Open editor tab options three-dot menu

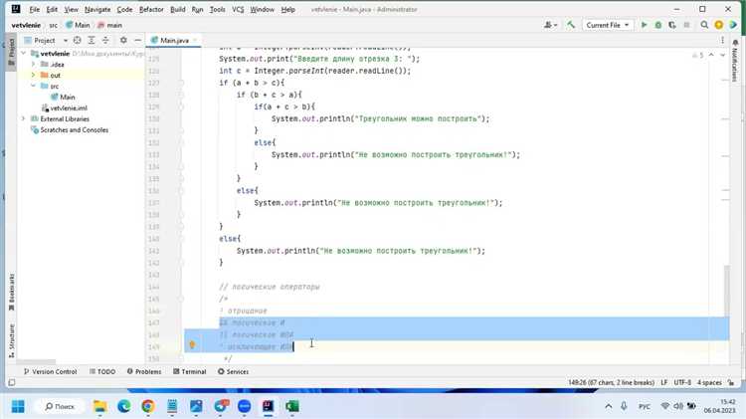pyautogui.click(x=722, y=41)
